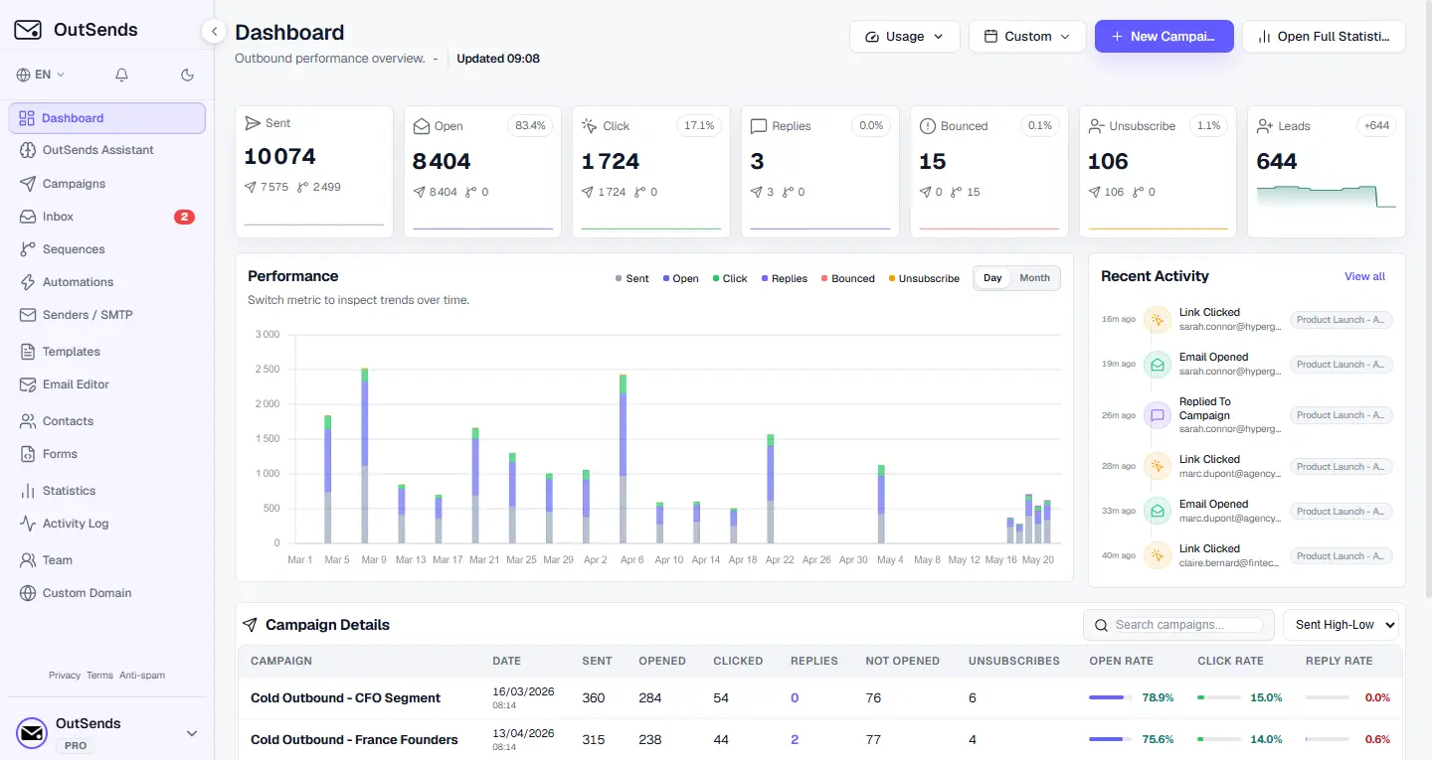This screenshot has width=1432, height=760.
Task: Sort table by SENT column header
Action: [x=597, y=661]
